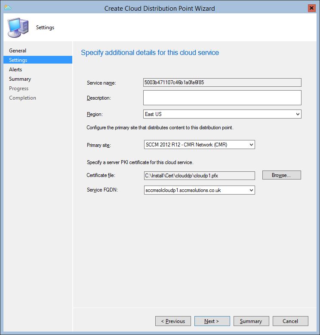
Task: Click the Summary button at bottom
Action: (251, 321)
